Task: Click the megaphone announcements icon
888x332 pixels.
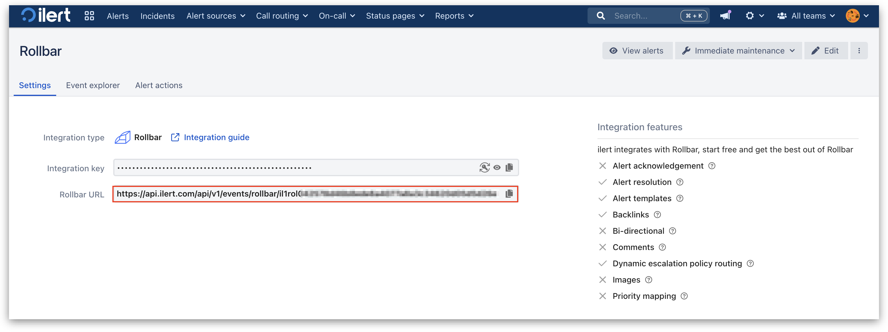Action: [725, 15]
